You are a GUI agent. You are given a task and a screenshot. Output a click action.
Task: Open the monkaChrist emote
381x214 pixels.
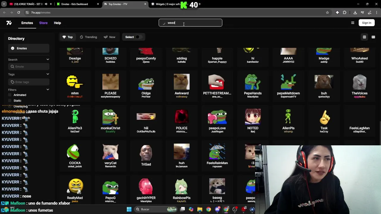click(x=110, y=121)
